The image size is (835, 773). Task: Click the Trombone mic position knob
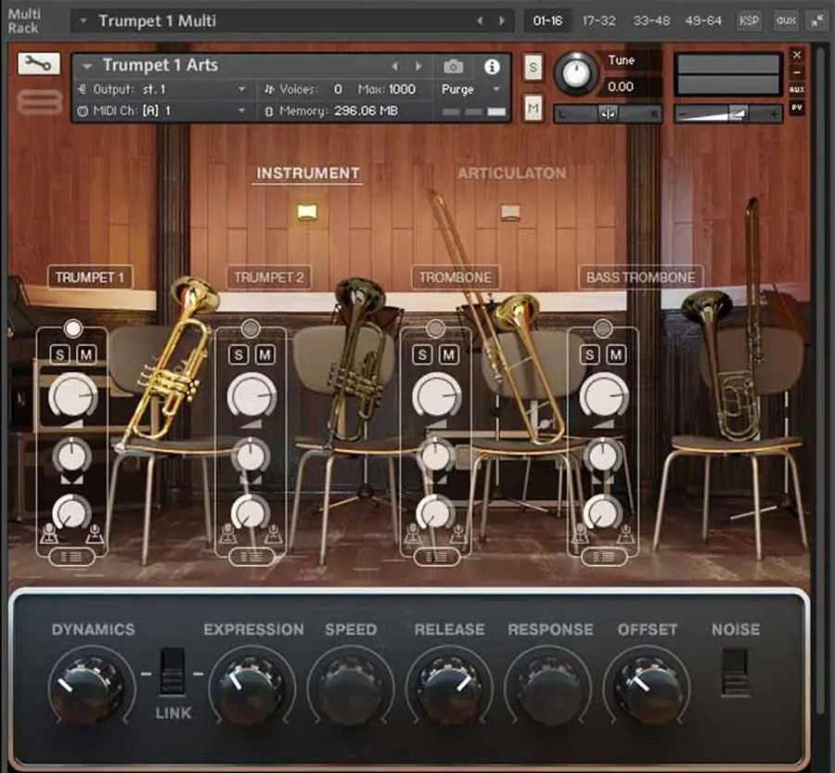[436, 512]
